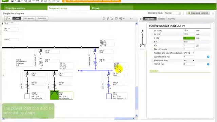Open Number and type of conductors dropdown
The height and width of the screenshot is (122, 217).
[189, 53]
